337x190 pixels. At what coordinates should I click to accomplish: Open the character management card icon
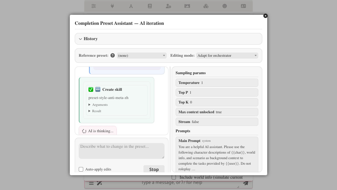[x=244, y=6]
